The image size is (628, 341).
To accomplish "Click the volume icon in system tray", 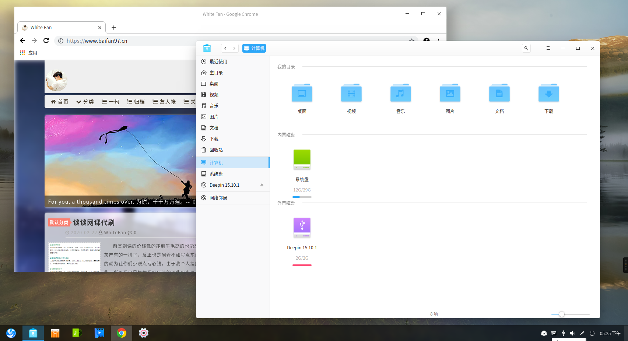I will click(x=572, y=333).
